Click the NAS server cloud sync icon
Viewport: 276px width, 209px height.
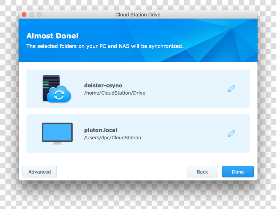pyautogui.click(x=57, y=89)
